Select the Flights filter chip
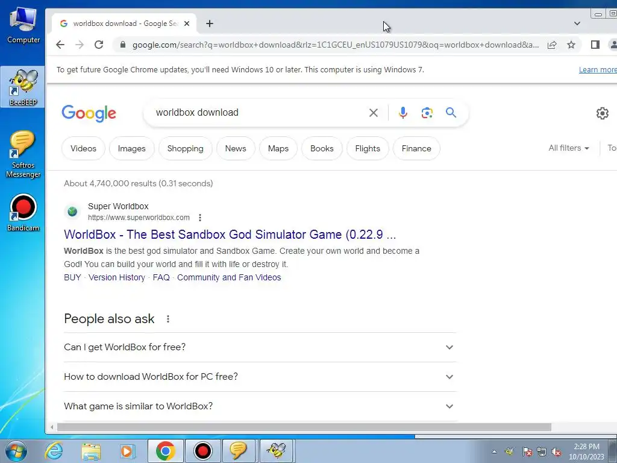The width and height of the screenshot is (617, 463). [x=368, y=148]
